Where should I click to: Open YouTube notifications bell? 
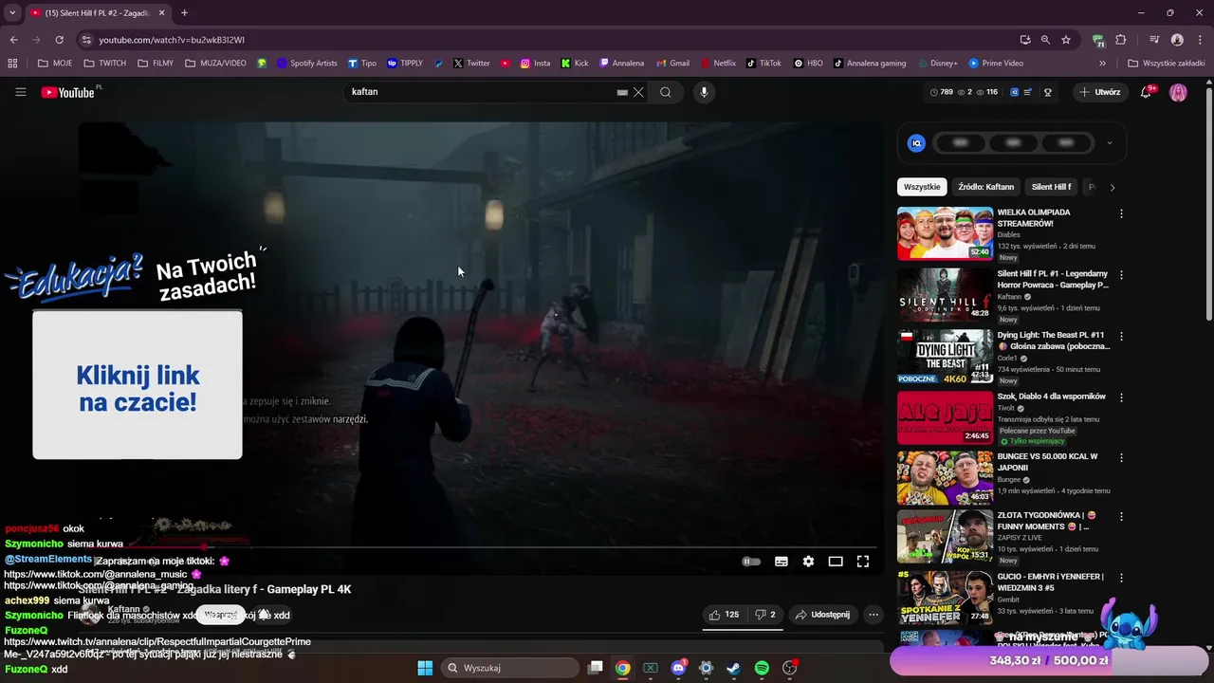[x=1146, y=92]
